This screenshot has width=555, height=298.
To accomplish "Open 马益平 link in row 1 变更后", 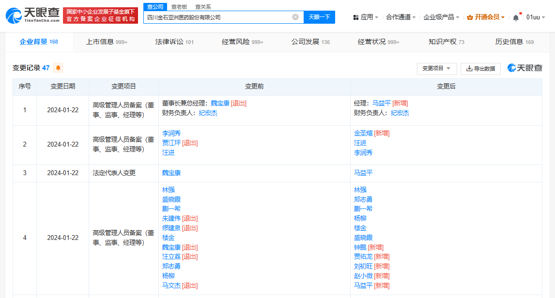I will coord(381,103).
